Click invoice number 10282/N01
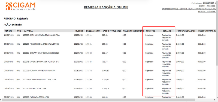This screenshot has height=102, width=218. click(x=78, y=88)
